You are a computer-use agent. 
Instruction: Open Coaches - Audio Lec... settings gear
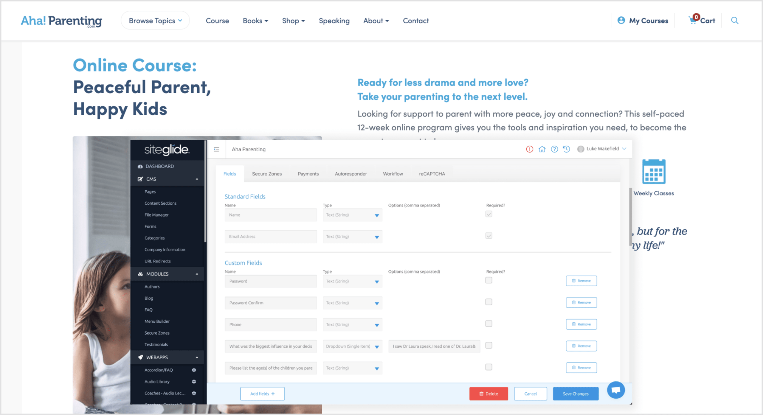(194, 393)
